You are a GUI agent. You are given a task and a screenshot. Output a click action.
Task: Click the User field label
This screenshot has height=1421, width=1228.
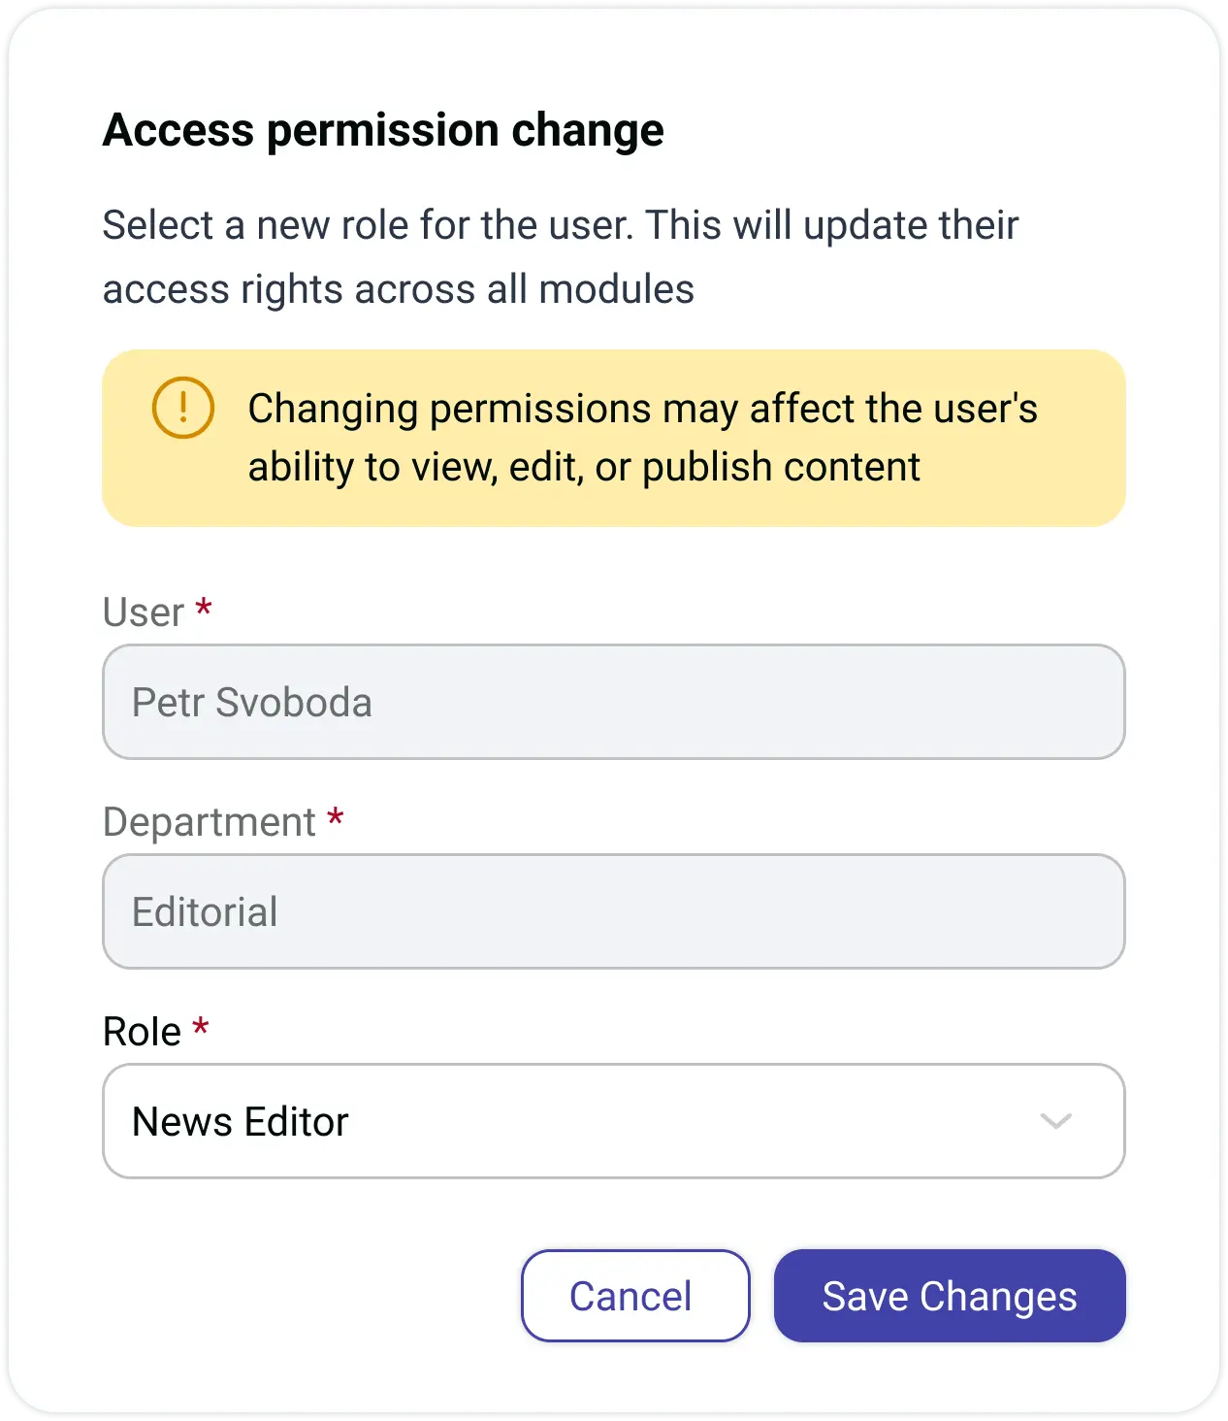143,612
